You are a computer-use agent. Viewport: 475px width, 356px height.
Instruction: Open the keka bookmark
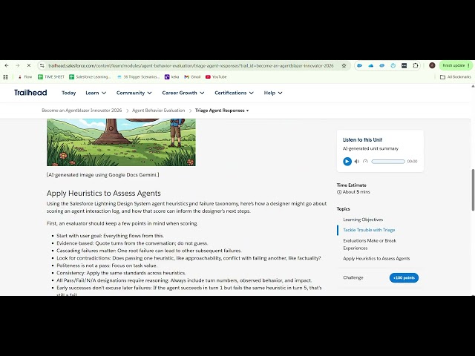pos(171,77)
